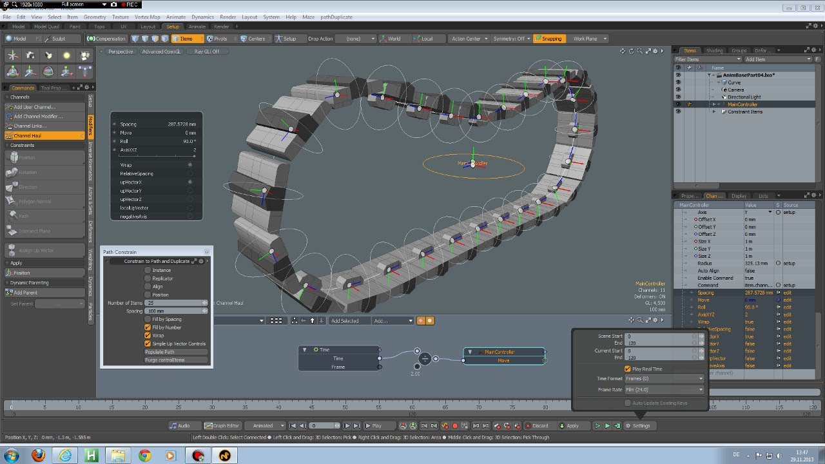Open the Graph Editor
Image resolution: width=825 pixels, height=464 pixels.
click(222, 426)
